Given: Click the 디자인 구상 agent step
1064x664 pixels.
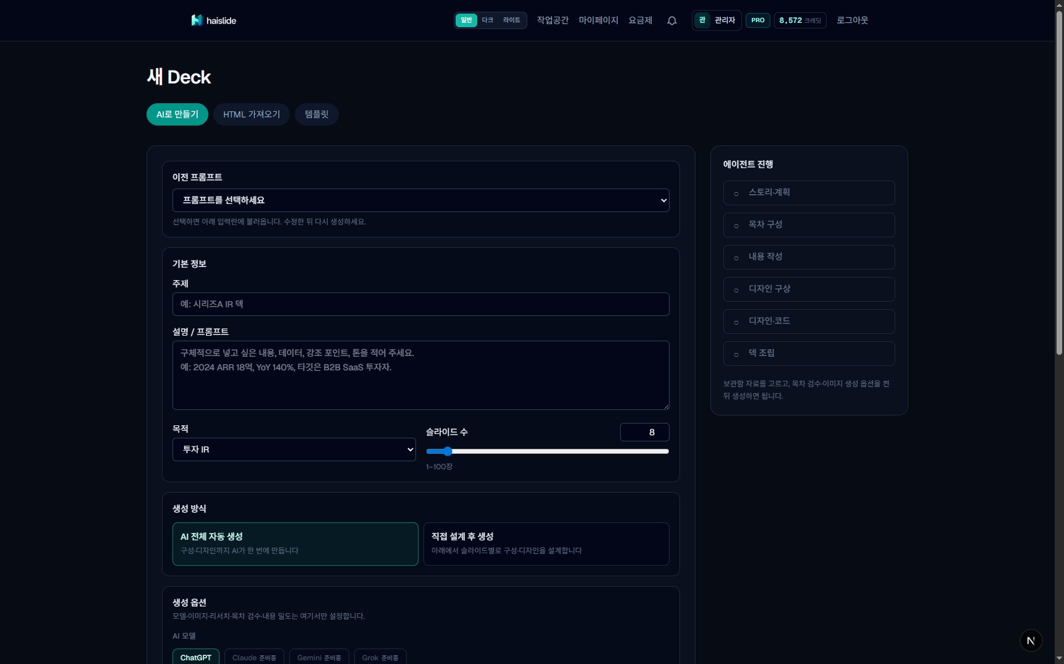Looking at the screenshot, I should click(809, 289).
